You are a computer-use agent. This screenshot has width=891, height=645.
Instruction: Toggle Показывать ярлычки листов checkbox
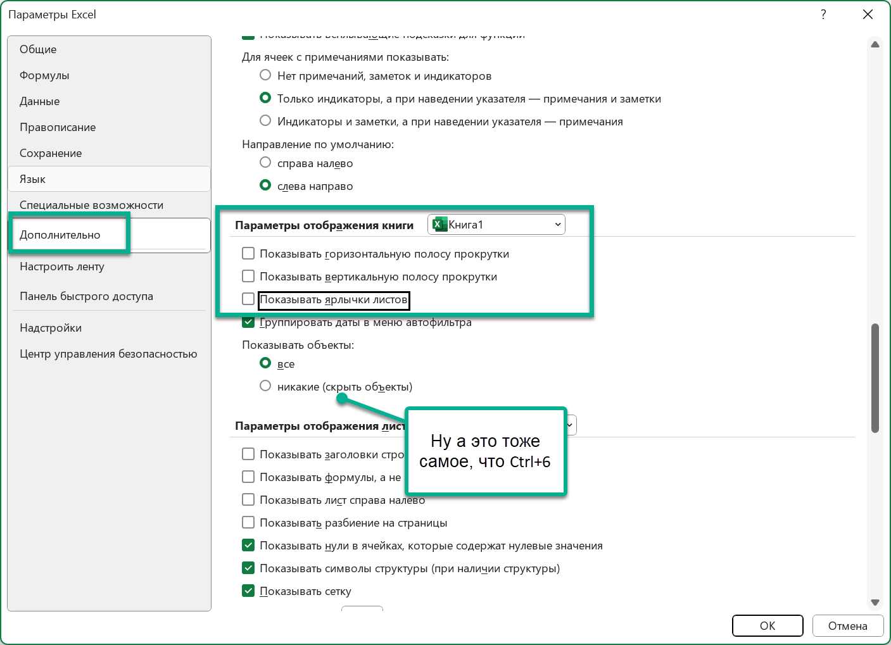[248, 299]
